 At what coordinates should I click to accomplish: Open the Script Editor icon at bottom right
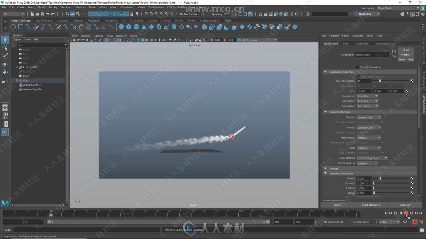click(422, 230)
